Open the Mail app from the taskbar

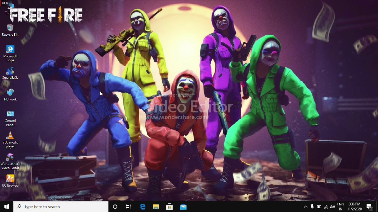(183, 207)
